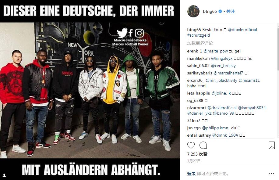Click the 登录 login link
The image size is (279, 180).
pyautogui.click(x=191, y=174)
